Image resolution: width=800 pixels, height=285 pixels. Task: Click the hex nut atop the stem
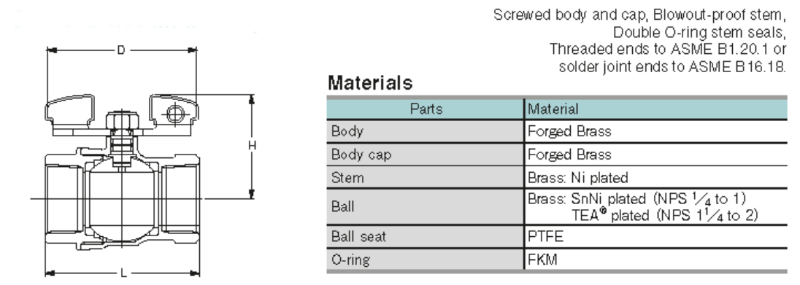tap(122, 121)
